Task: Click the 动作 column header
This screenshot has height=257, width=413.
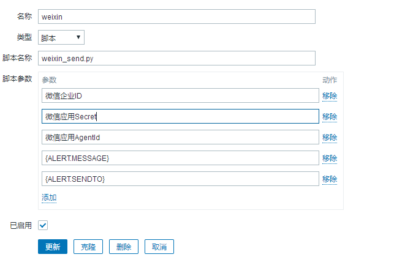Action: coord(330,80)
